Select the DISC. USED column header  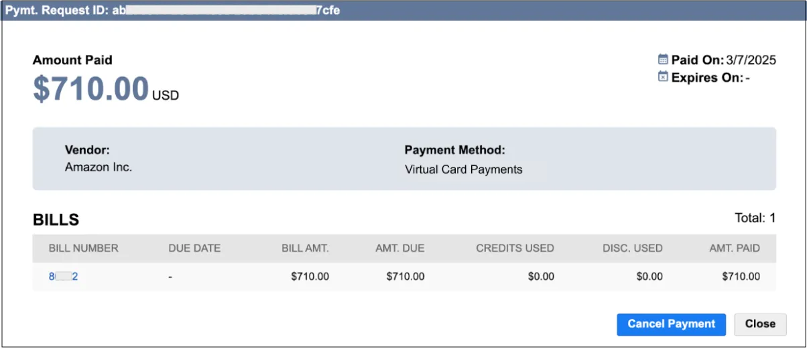[632, 248]
